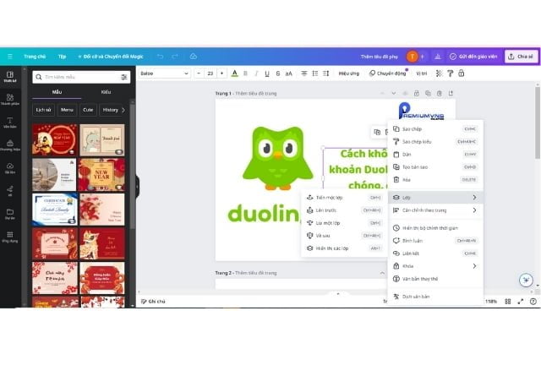Switch to the Kiểu tab
This screenshot has height=365, width=541.
pyautogui.click(x=106, y=92)
